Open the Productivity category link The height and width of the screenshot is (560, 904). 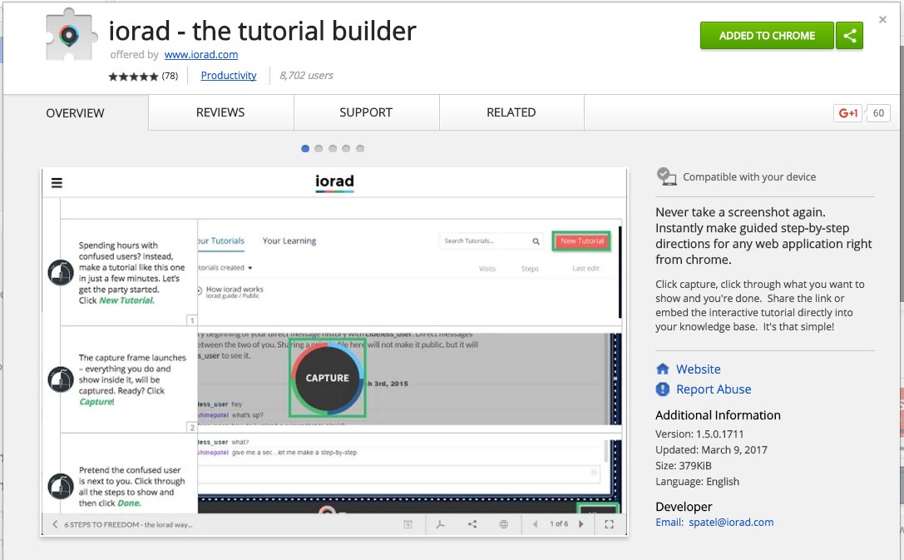click(229, 75)
